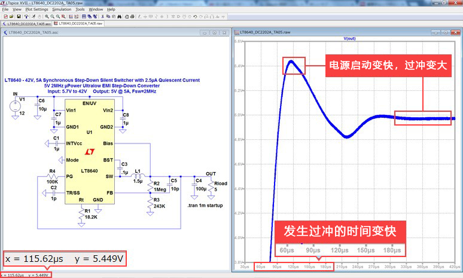The height and width of the screenshot is (278, 463).
Task: Open the Window menu
Action: 95,10
